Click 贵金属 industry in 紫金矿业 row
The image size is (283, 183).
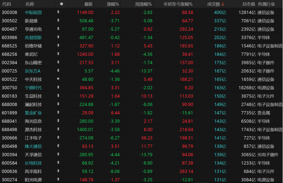click(x=264, y=113)
